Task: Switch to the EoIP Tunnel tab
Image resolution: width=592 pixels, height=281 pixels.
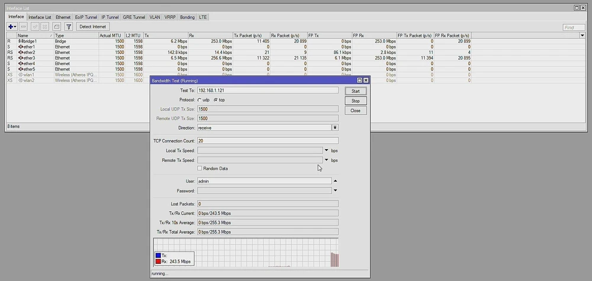Action: 86,17
